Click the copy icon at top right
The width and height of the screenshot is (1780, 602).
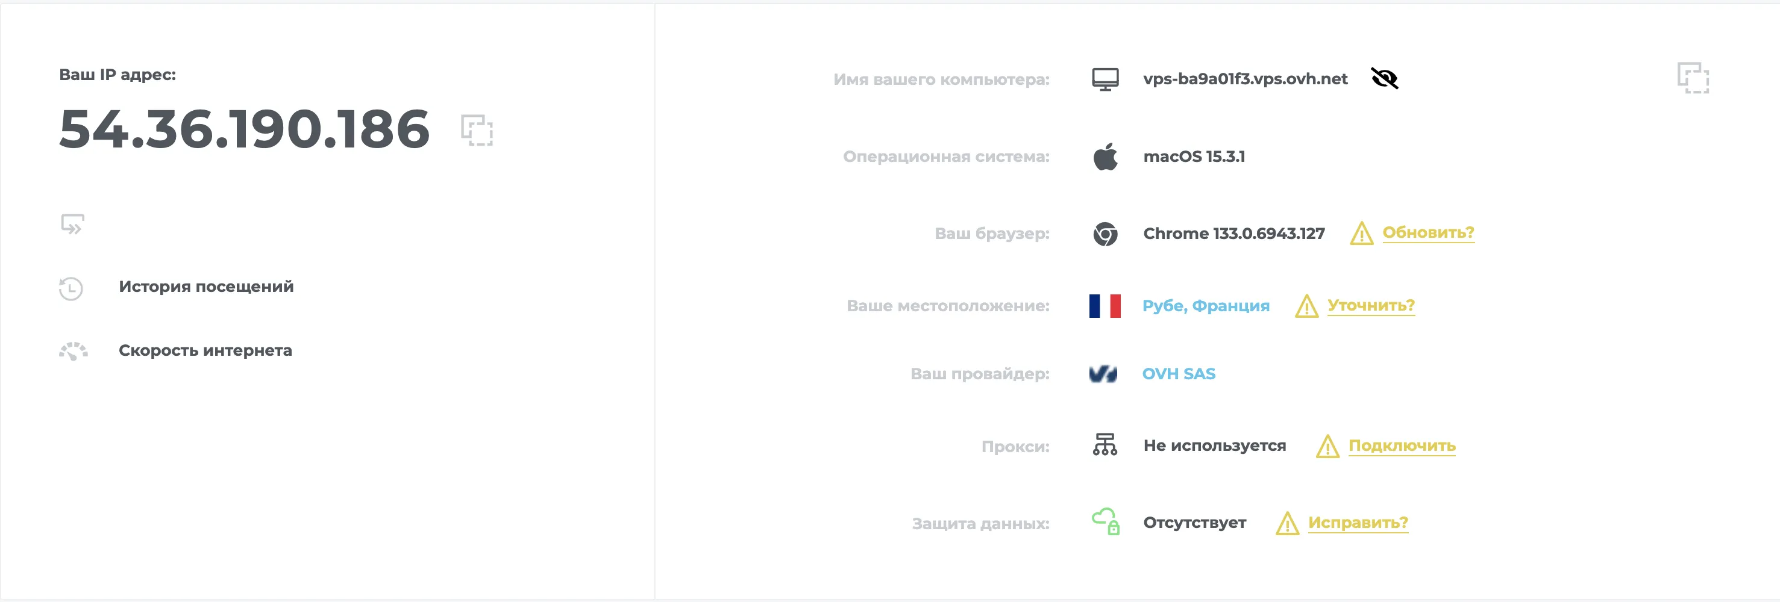(x=1693, y=78)
